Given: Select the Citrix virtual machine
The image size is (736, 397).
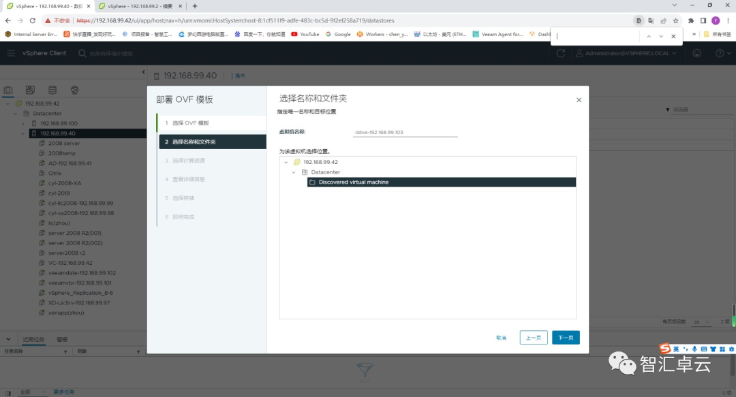Looking at the screenshot, I should (55, 173).
